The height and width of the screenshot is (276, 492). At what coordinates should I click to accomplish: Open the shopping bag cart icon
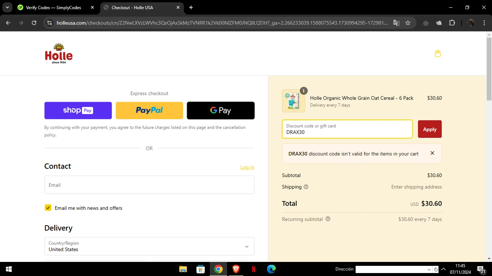(438, 53)
